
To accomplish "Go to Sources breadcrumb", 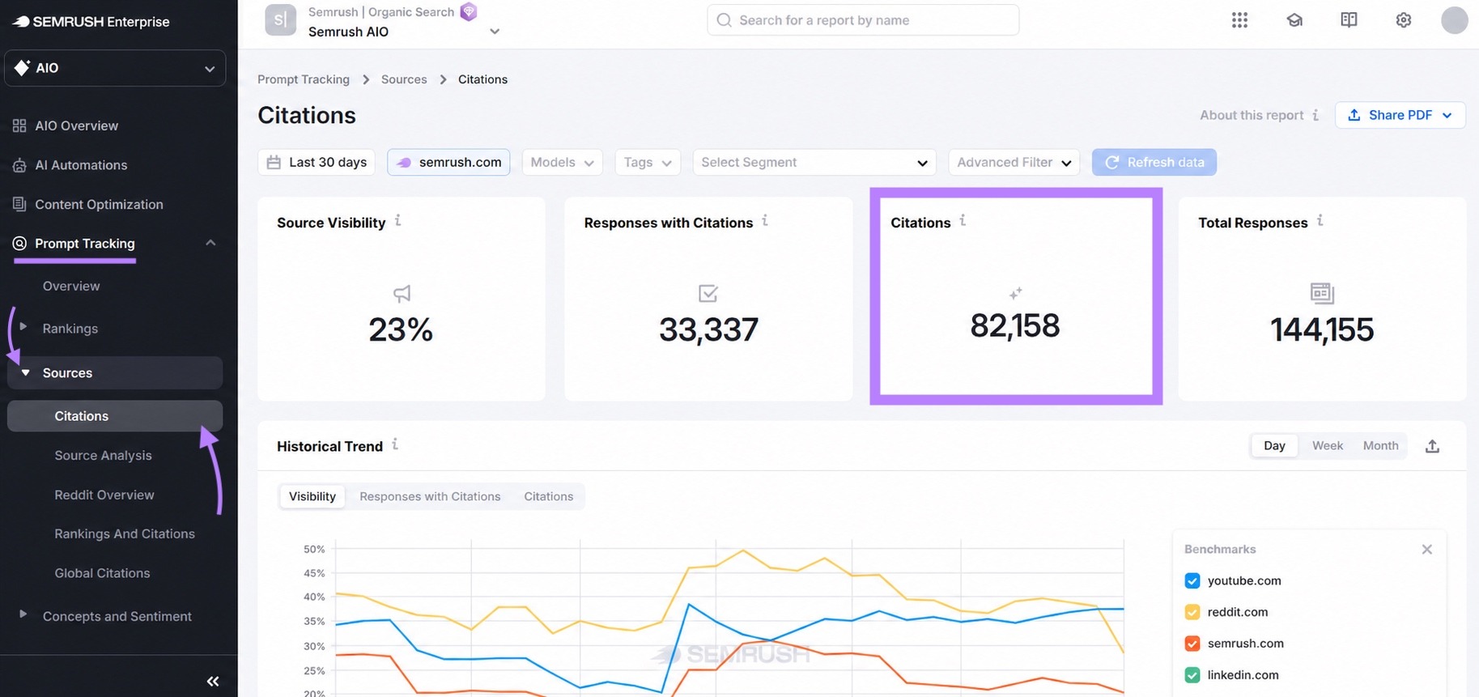I will [x=404, y=79].
